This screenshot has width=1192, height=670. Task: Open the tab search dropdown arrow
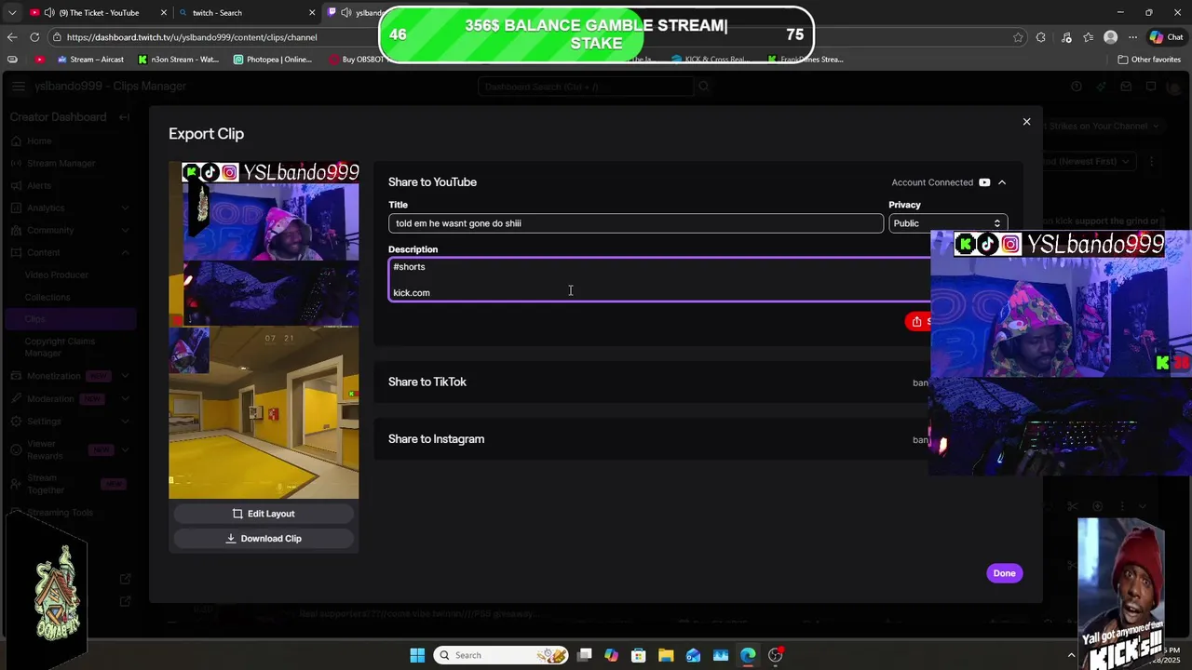pos(12,13)
